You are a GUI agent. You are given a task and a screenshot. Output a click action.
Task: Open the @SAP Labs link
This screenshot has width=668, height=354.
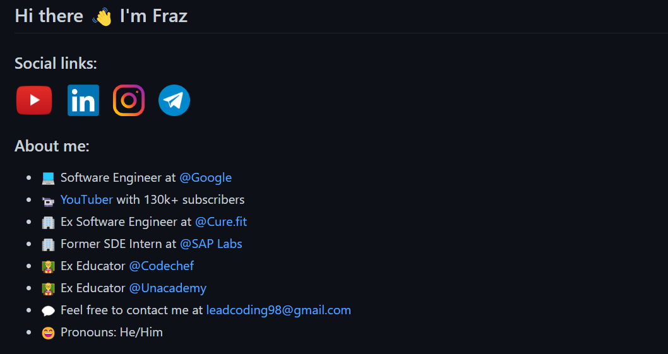[211, 244]
